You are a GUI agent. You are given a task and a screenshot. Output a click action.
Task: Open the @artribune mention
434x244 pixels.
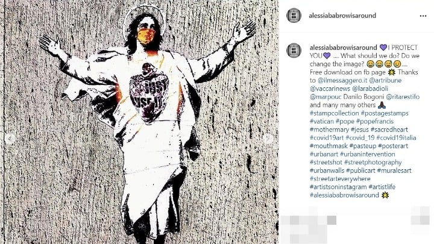point(385,81)
